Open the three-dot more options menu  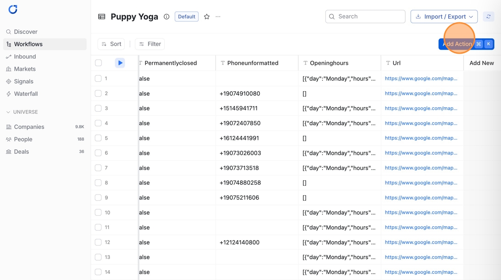pos(218,17)
